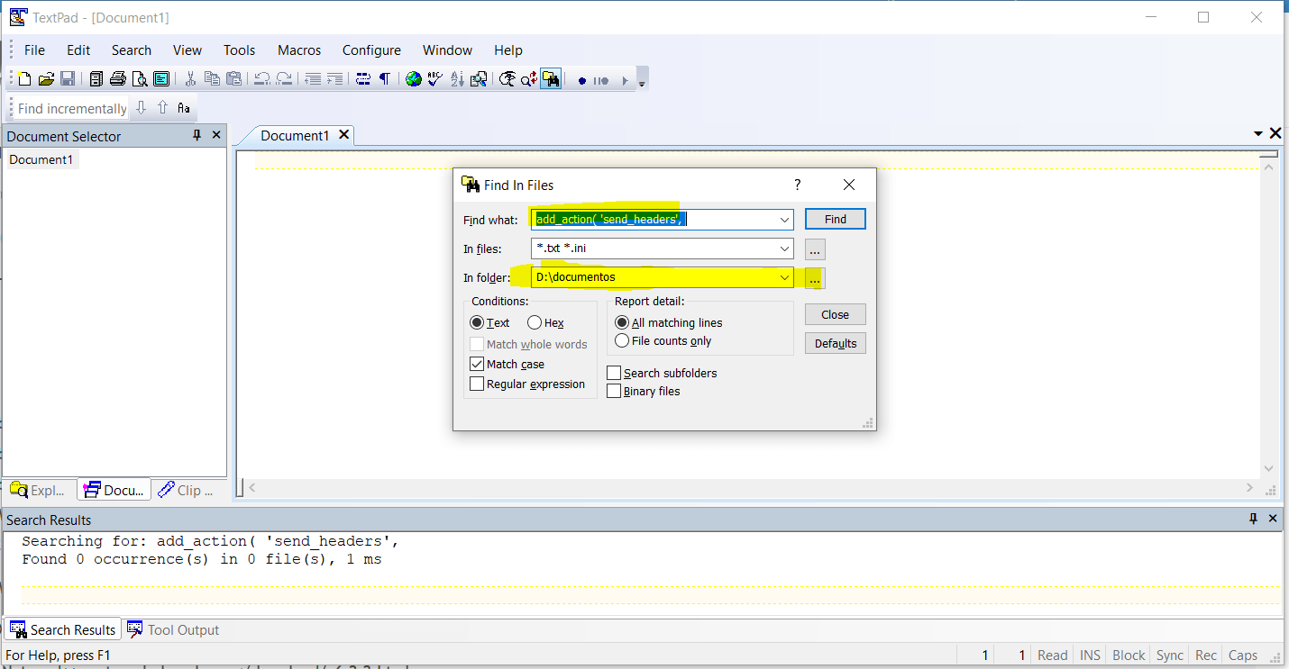Click the Outdent (unindent) icon
Screen dimensions: 1289x669
313,79
